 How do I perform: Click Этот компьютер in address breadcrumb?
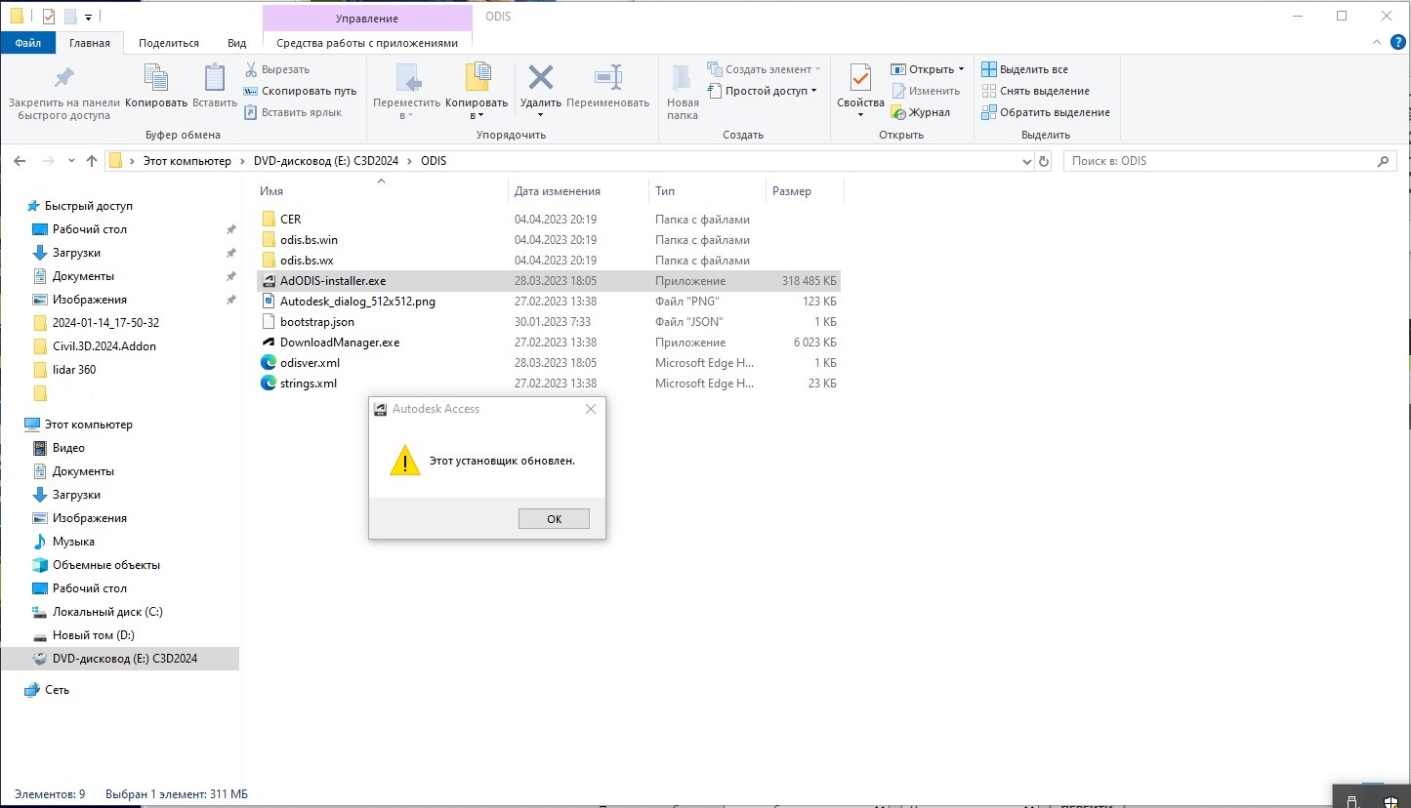[x=187, y=161]
